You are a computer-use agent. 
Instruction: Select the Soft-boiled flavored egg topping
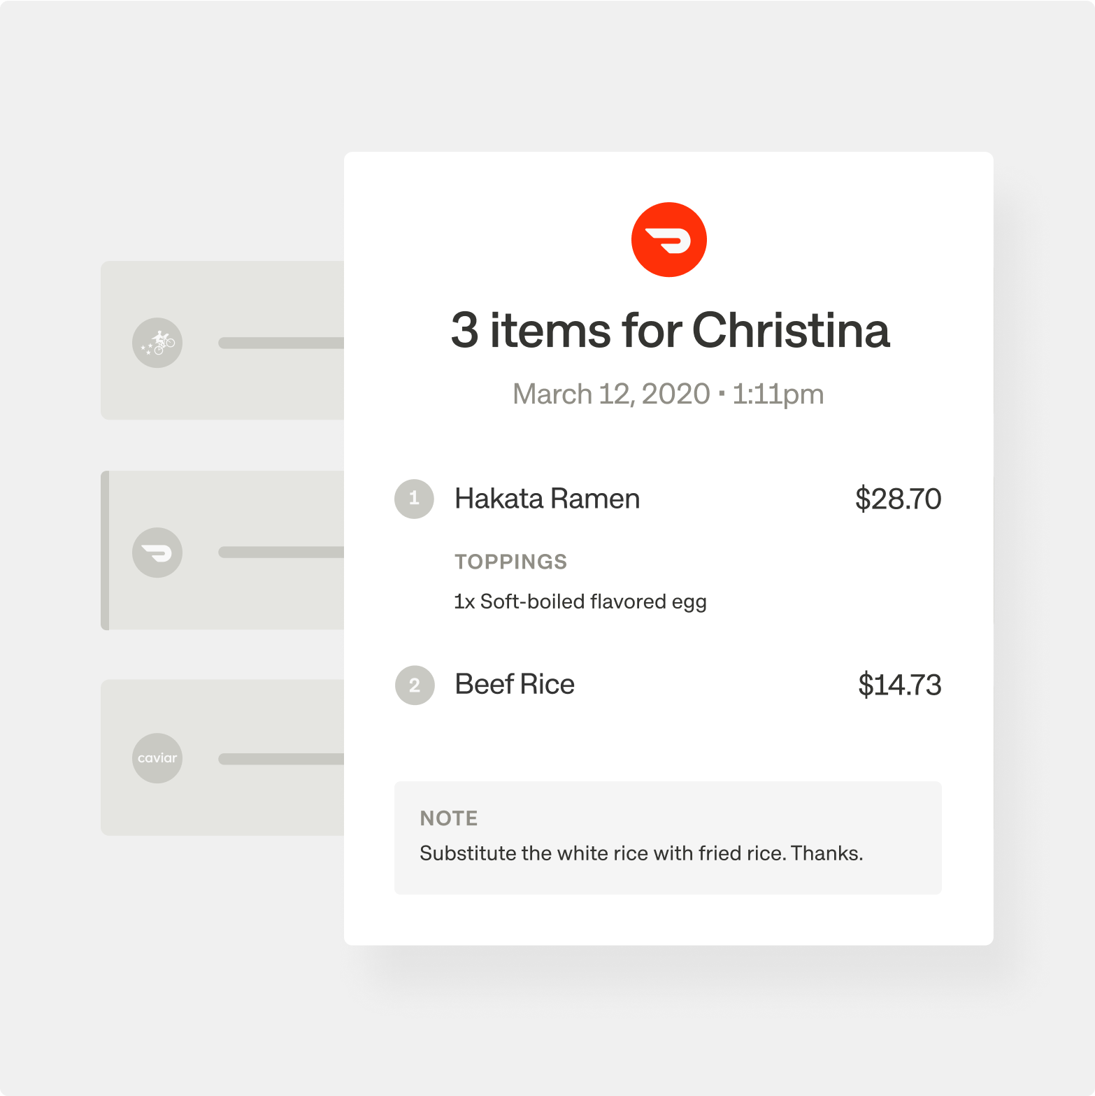pyautogui.click(x=580, y=602)
